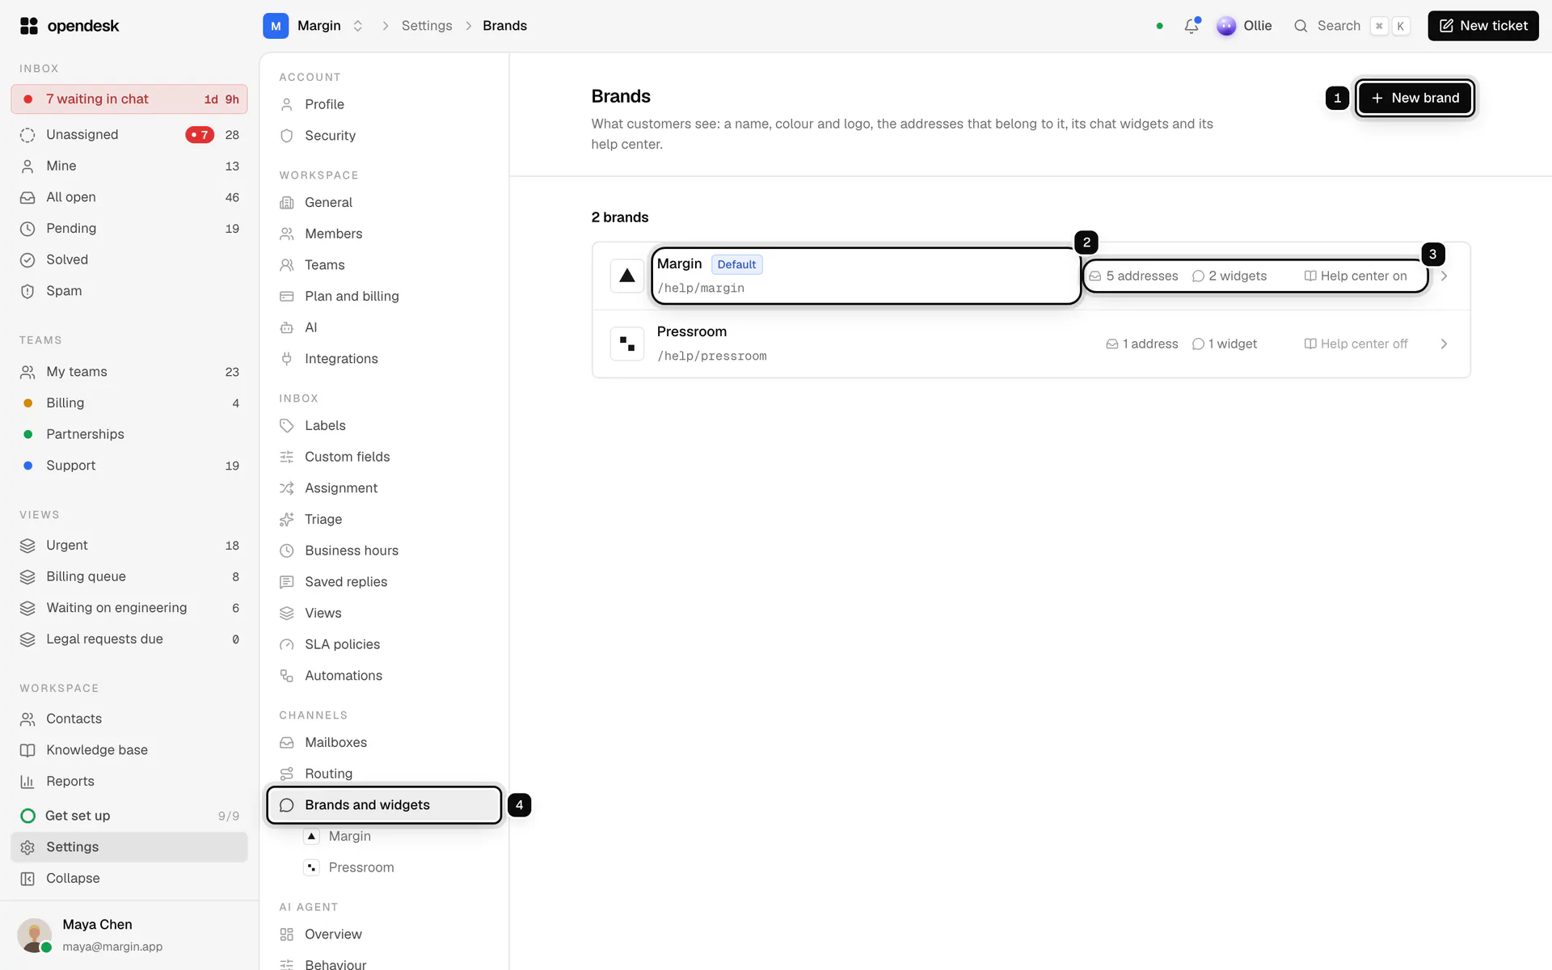Click the Ollie avatar icon
Image resolution: width=1552 pixels, height=970 pixels.
point(1226,26)
